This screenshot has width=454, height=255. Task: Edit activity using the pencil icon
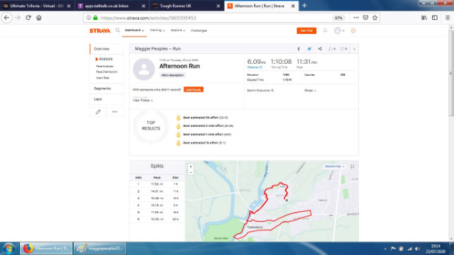coord(98,112)
